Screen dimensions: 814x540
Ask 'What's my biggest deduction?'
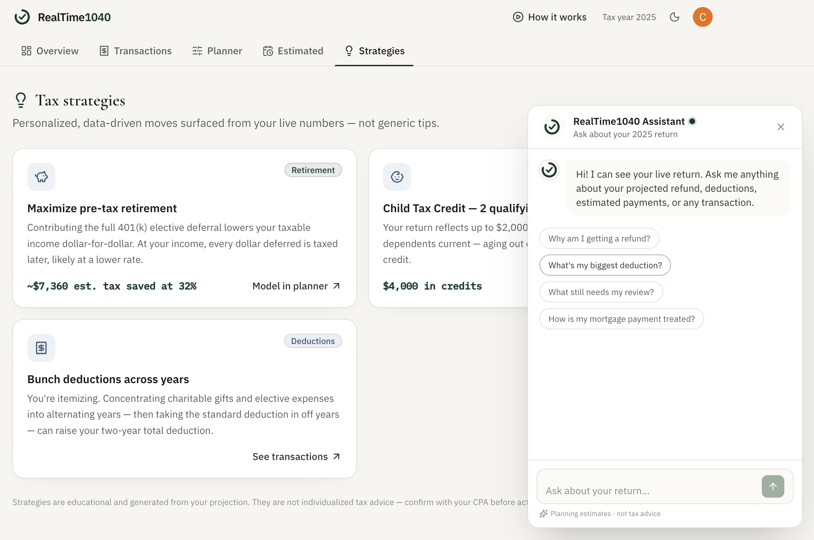(605, 265)
